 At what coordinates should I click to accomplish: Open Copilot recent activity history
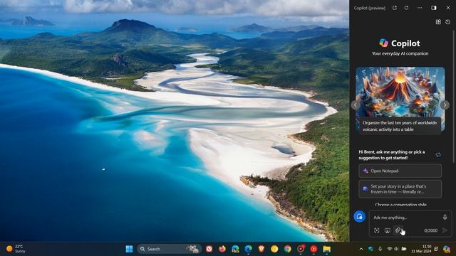coord(448,22)
